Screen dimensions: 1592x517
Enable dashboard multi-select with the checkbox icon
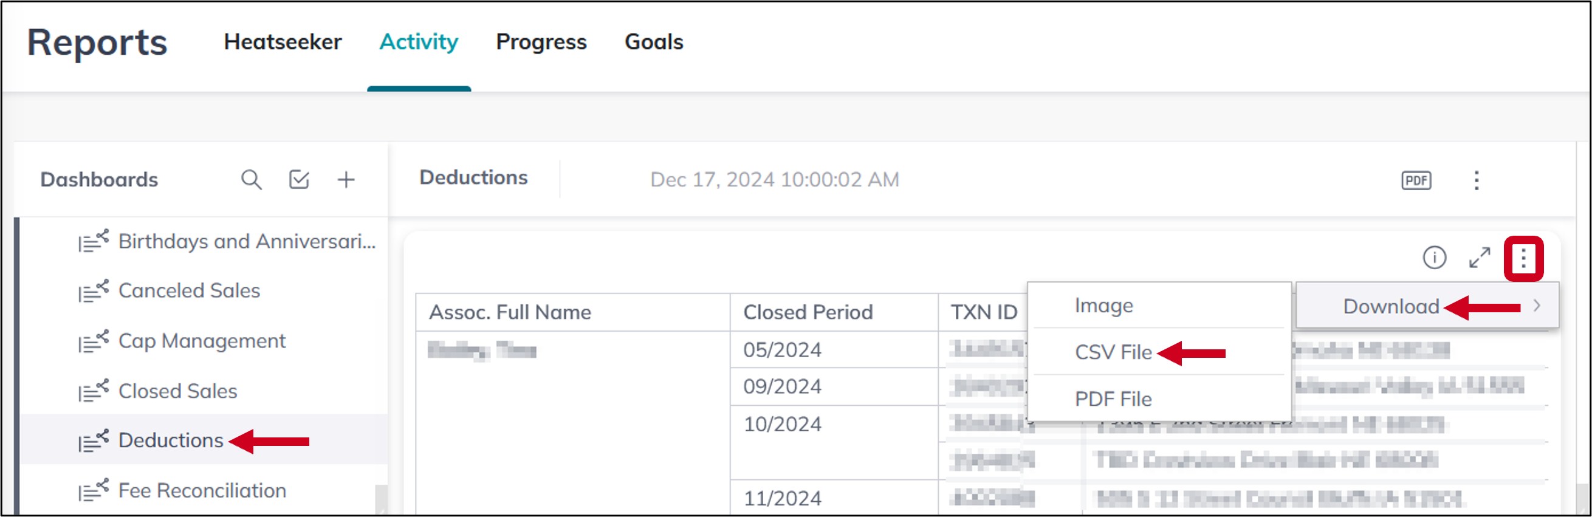click(298, 180)
